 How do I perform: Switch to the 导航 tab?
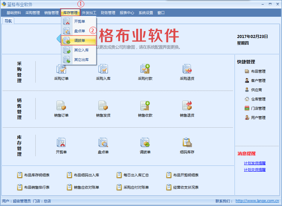point(8,21)
